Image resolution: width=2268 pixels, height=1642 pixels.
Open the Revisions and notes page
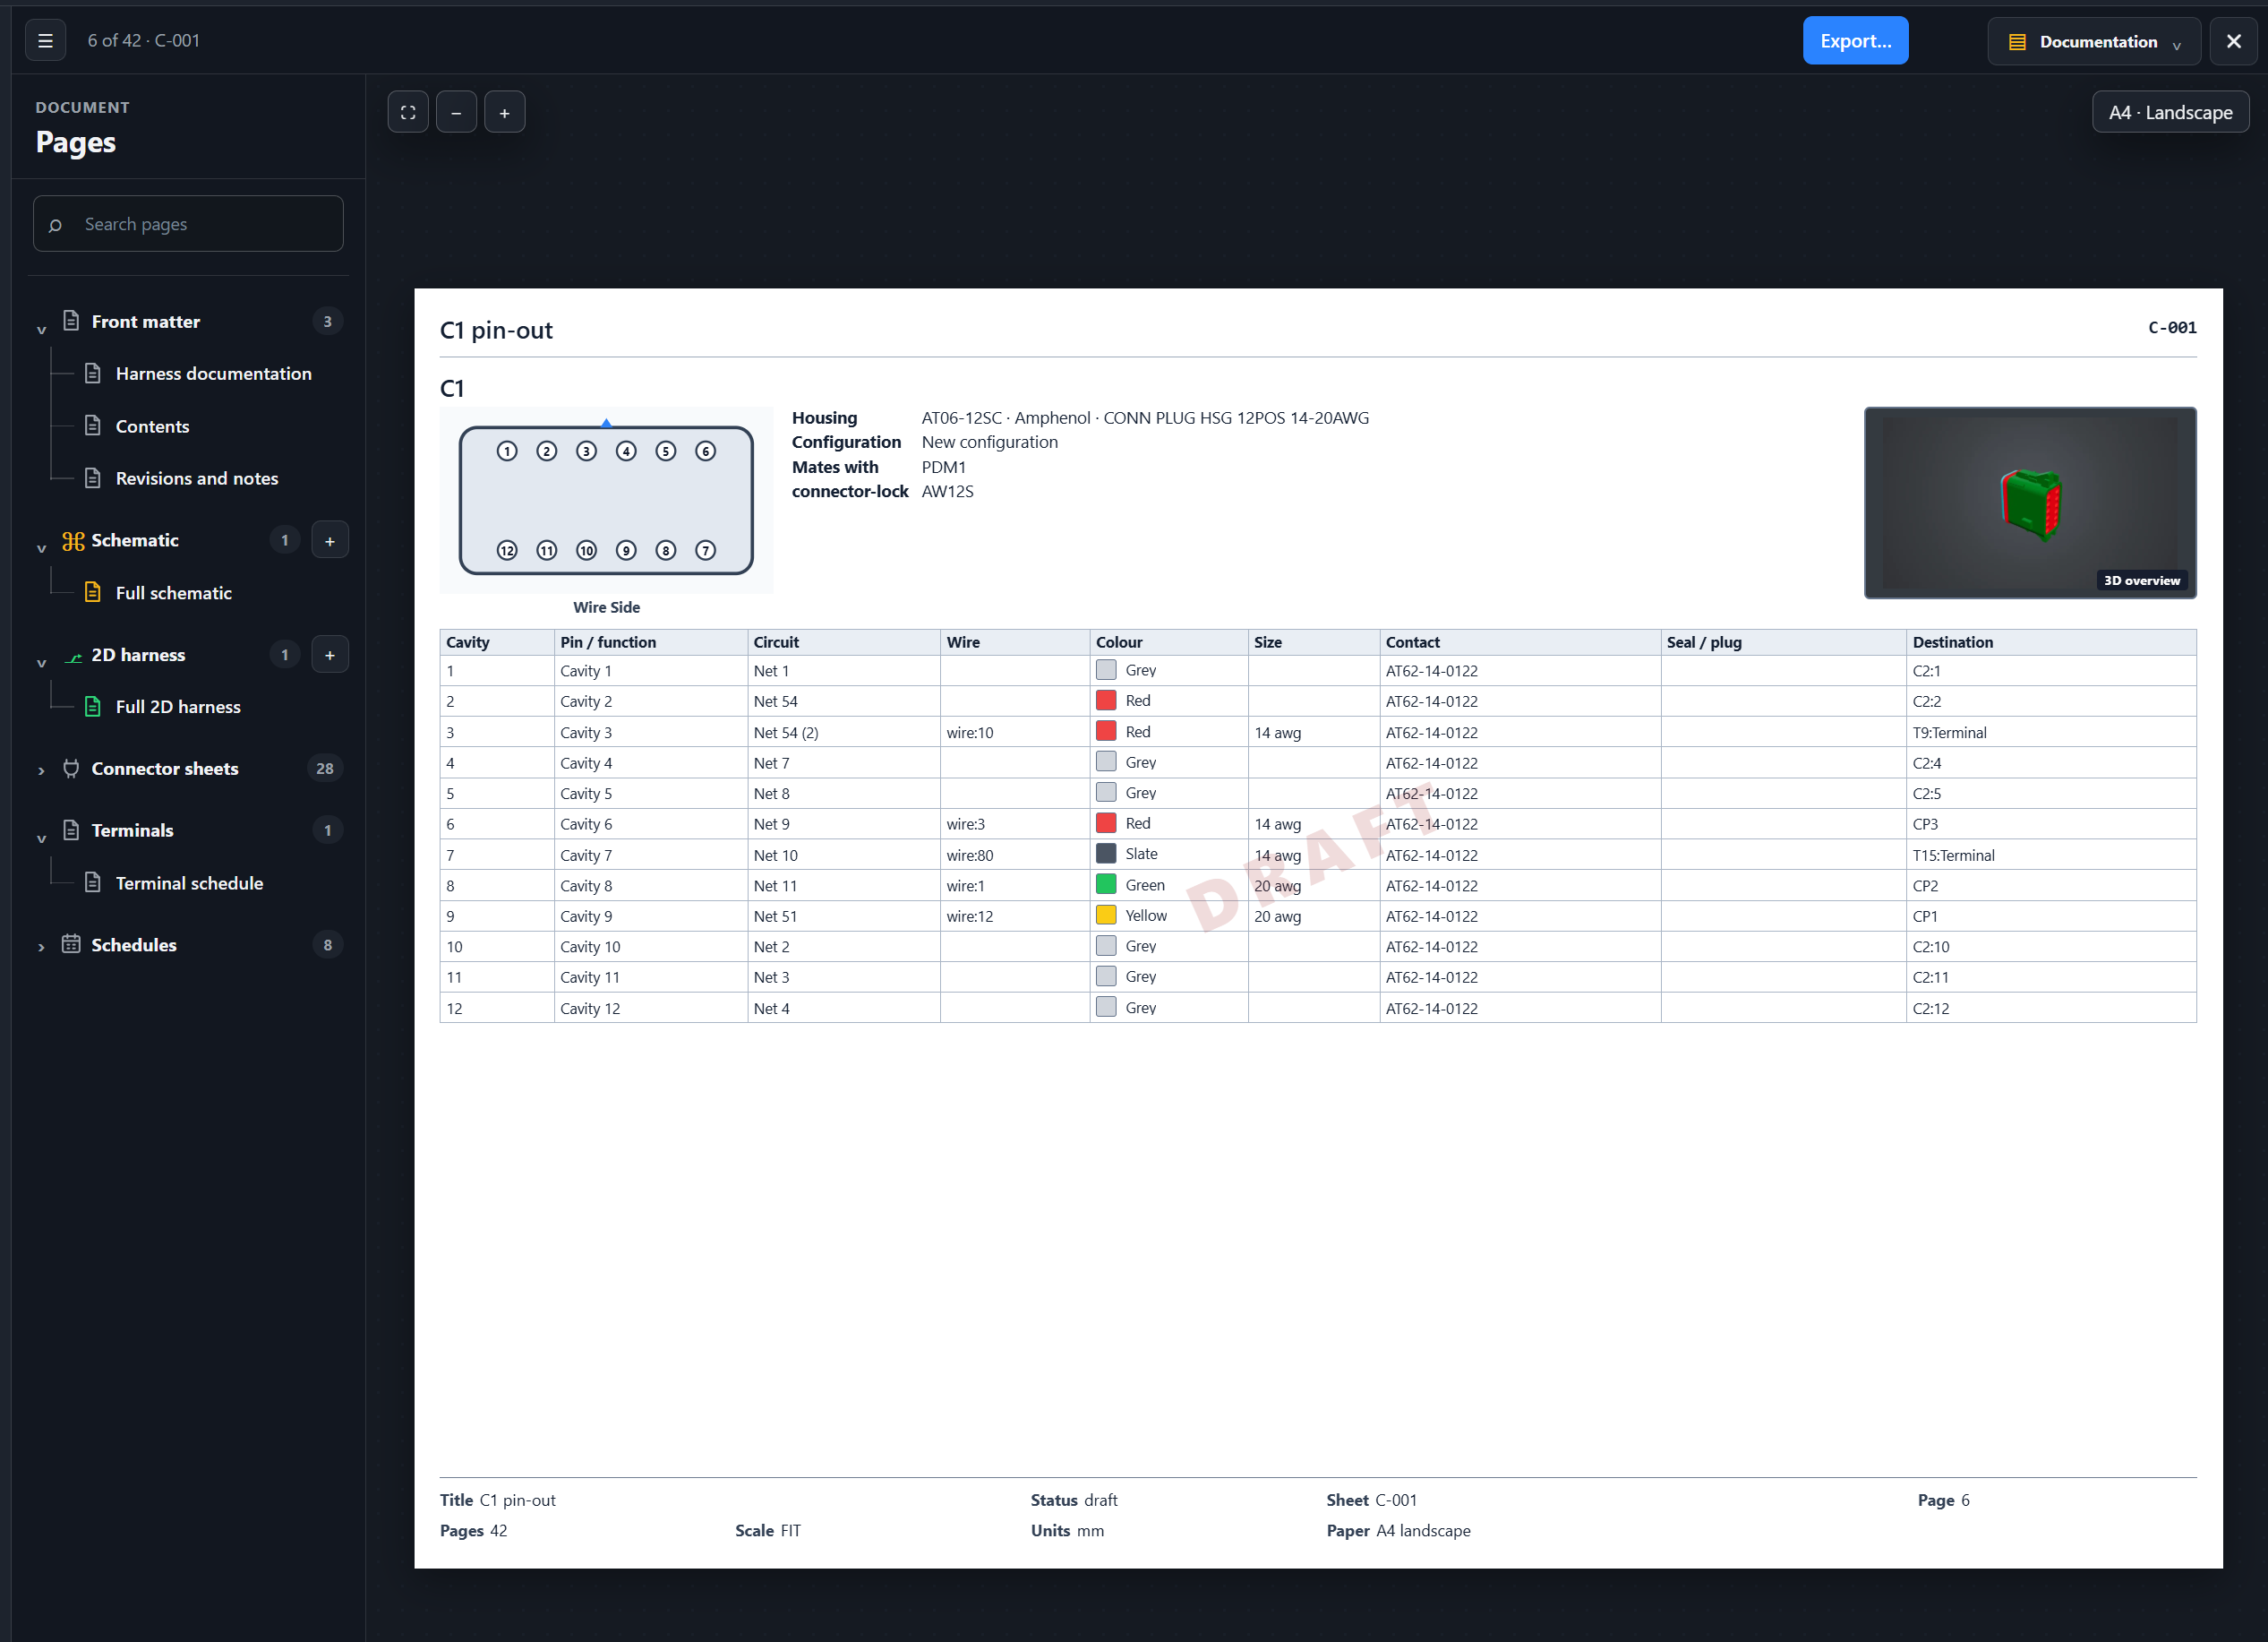click(196, 478)
